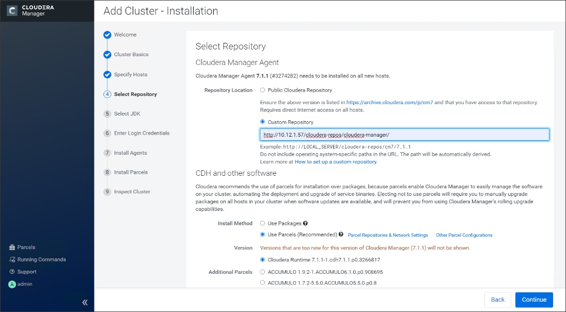
Task: Open Parcel Repositories & Network Settings link
Action: click(388, 235)
